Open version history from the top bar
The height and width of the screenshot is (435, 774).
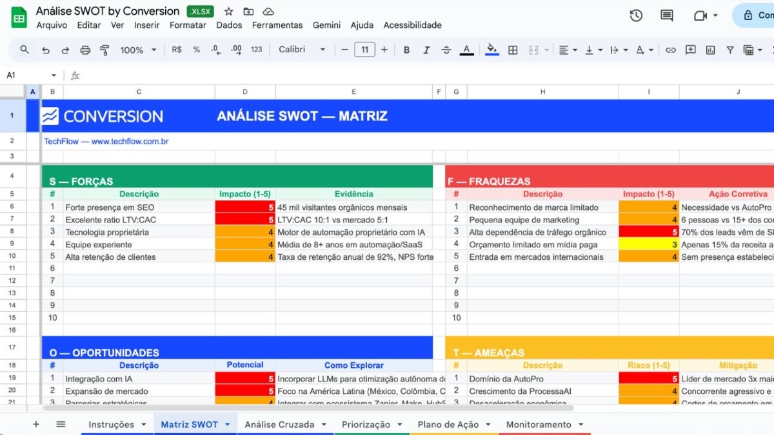point(636,15)
